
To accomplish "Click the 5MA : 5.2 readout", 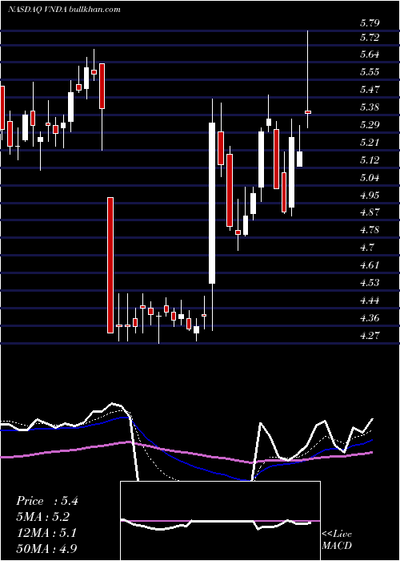I will (43, 517).
